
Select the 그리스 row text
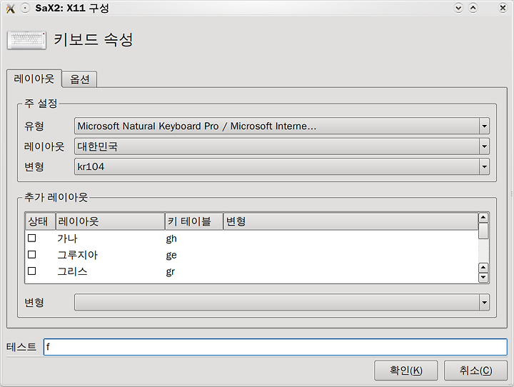[x=72, y=271]
